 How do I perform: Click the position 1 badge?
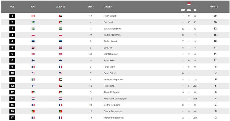12,16
